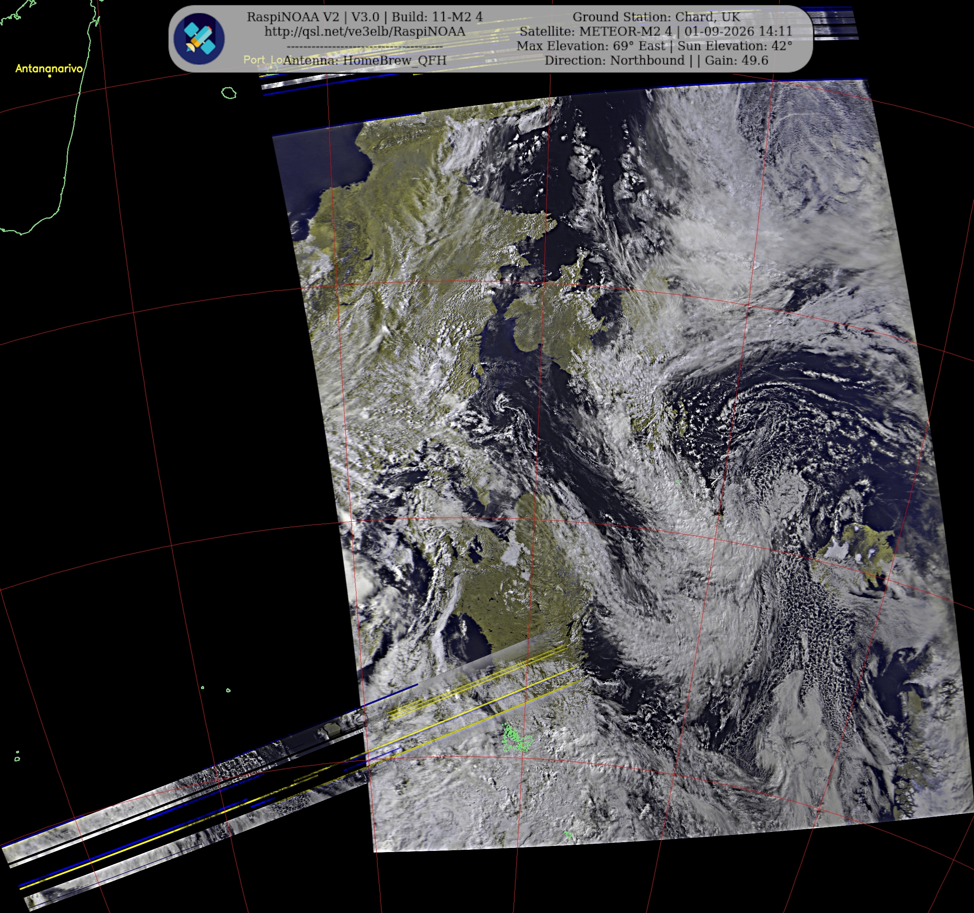Click the RaspiNOAA satellite logo icon
The height and width of the screenshot is (913, 974).
point(199,39)
